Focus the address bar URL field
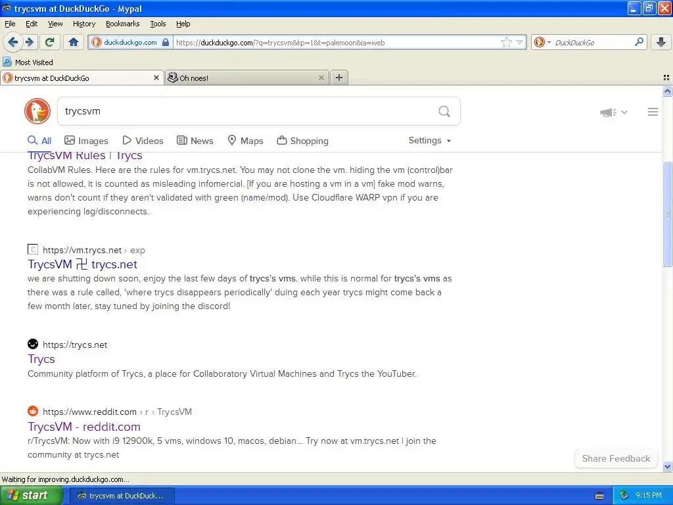The image size is (673, 505). pyautogui.click(x=337, y=42)
